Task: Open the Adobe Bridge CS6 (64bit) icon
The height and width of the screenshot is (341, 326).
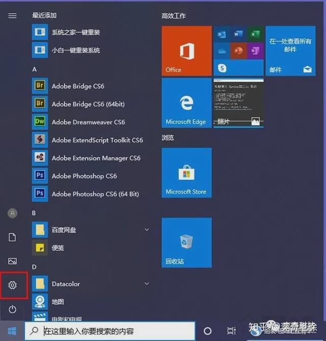Action: [x=40, y=104]
